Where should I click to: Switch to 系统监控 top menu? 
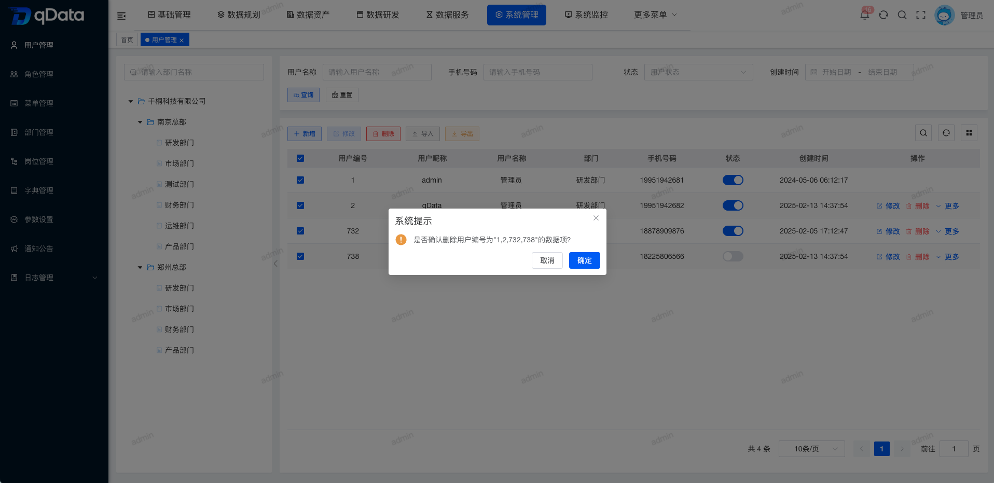587,15
